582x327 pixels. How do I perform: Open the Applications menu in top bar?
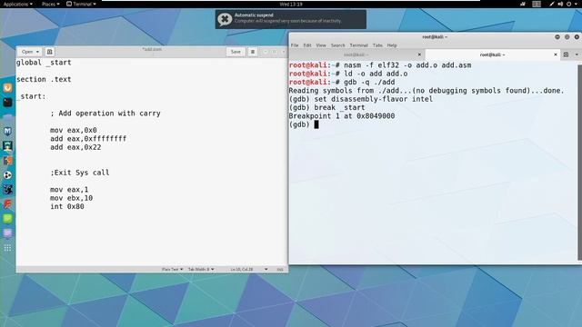(17, 4)
